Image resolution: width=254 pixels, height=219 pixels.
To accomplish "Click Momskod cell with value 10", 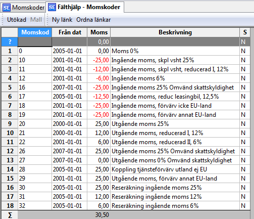I will coord(35,60).
